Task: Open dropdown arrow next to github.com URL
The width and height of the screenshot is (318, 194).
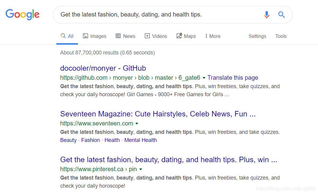Action: [204, 78]
